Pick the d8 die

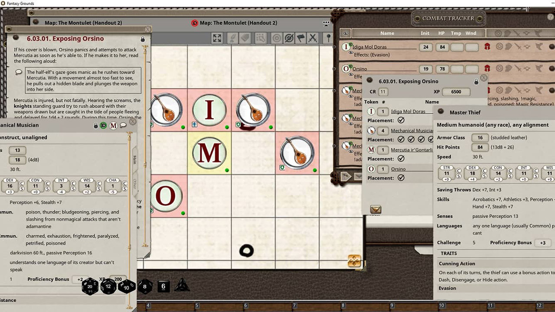pos(145,286)
